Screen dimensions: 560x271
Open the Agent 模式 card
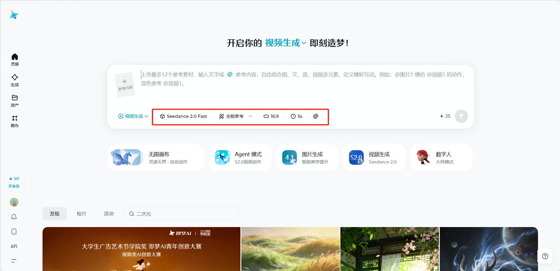240,158
